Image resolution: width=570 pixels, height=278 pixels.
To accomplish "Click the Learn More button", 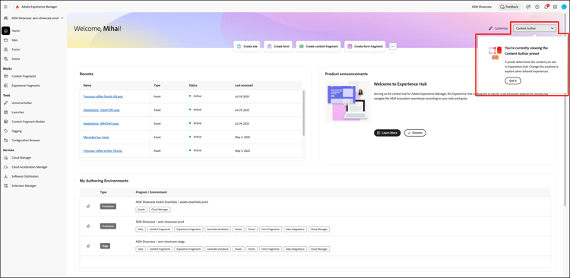I will (387, 133).
